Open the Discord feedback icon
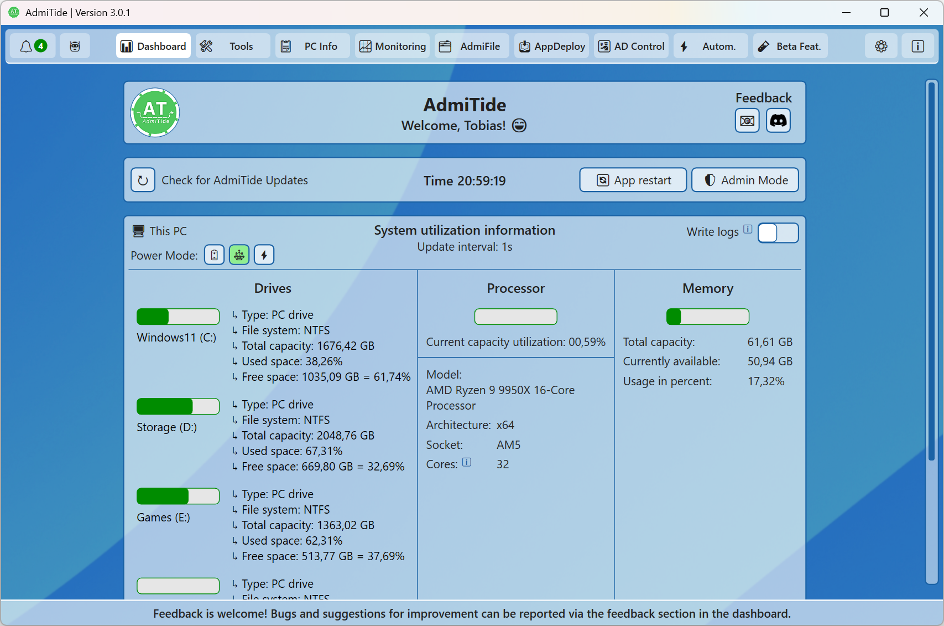 [778, 121]
